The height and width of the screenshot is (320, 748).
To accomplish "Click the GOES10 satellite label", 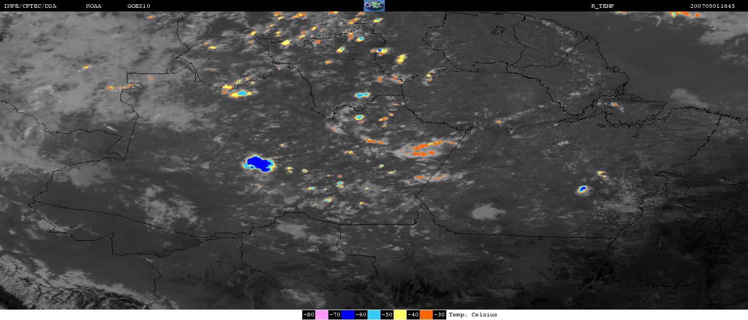I will pyautogui.click(x=137, y=6).
